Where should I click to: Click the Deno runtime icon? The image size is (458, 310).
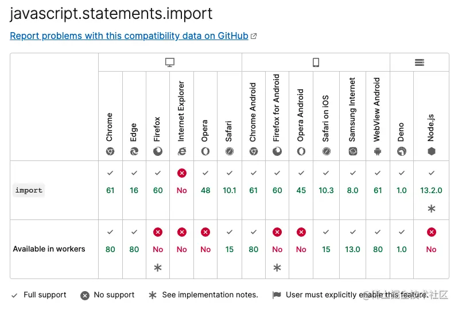coord(402,151)
